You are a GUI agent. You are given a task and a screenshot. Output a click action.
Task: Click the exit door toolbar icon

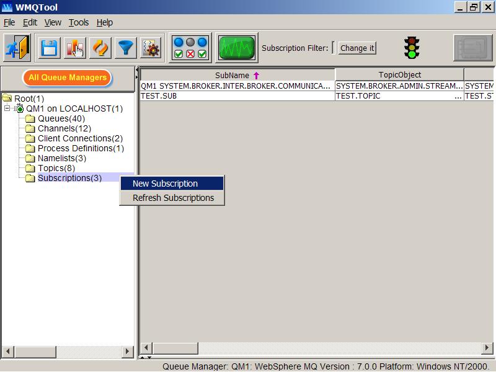(x=17, y=48)
